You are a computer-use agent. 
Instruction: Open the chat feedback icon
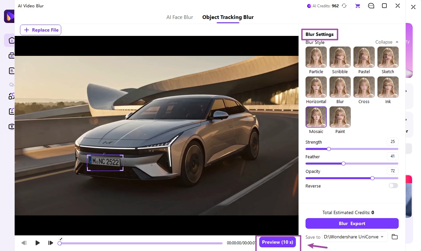(x=371, y=6)
